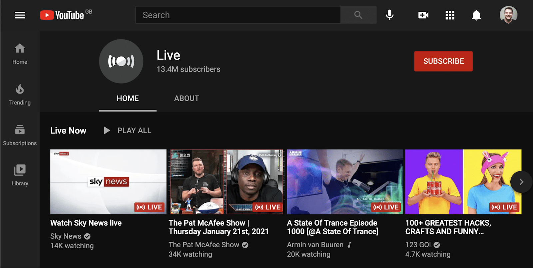Select the HOME channel tab
The height and width of the screenshot is (268, 533).
click(128, 99)
